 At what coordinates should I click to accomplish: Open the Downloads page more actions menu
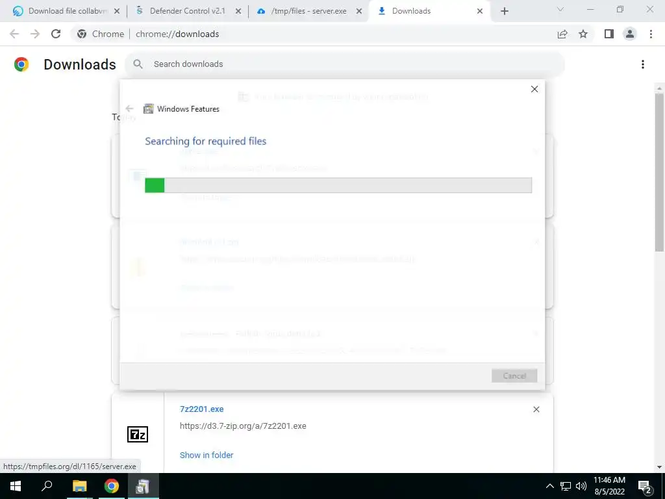pos(642,64)
